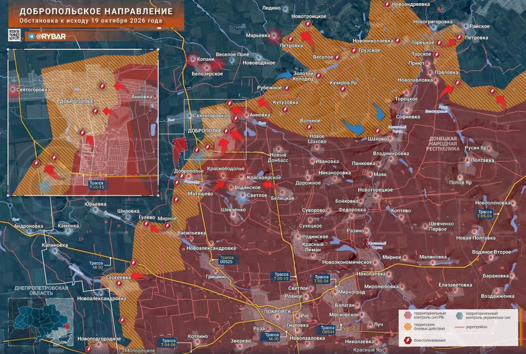This screenshot has height=354, width=526.
Task: Click the clash marker next to Новоандреевка
Action: click(387, 4)
